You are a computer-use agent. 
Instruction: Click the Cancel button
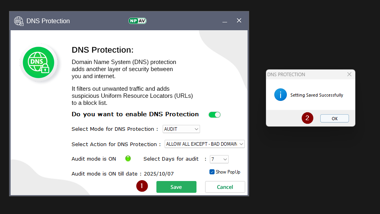tap(225, 187)
